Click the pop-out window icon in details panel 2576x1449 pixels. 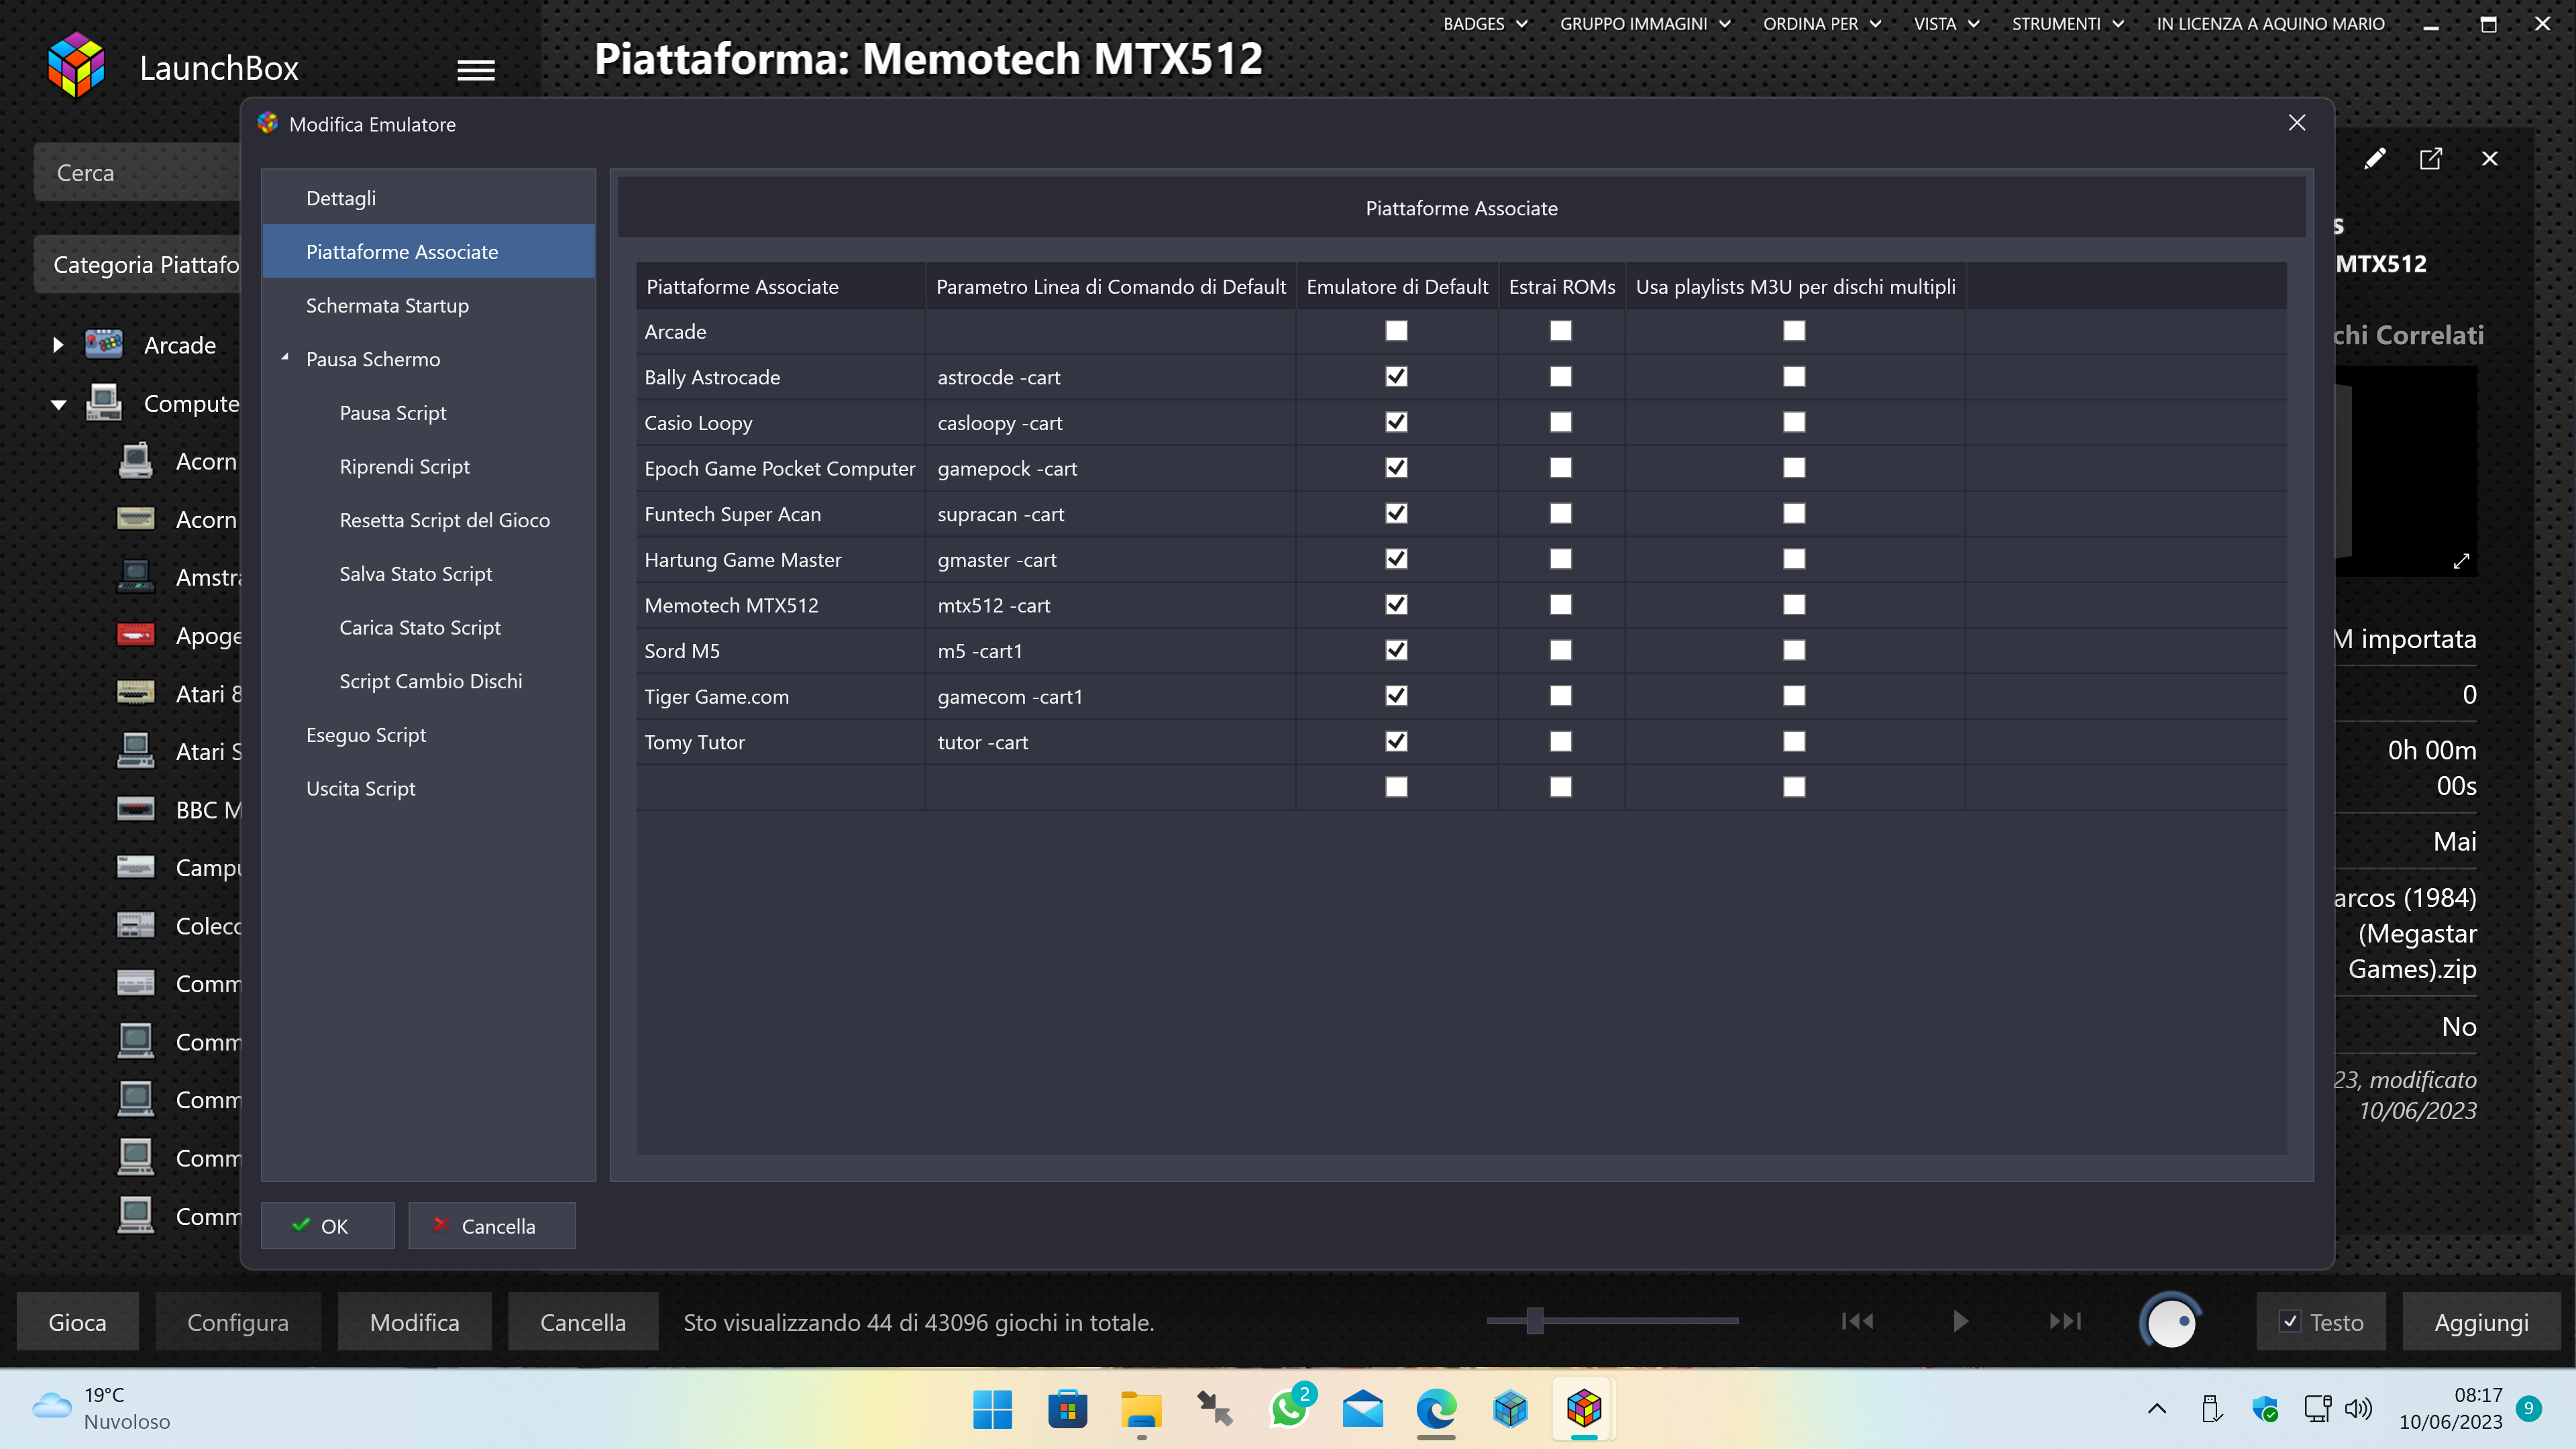[x=2431, y=159]
